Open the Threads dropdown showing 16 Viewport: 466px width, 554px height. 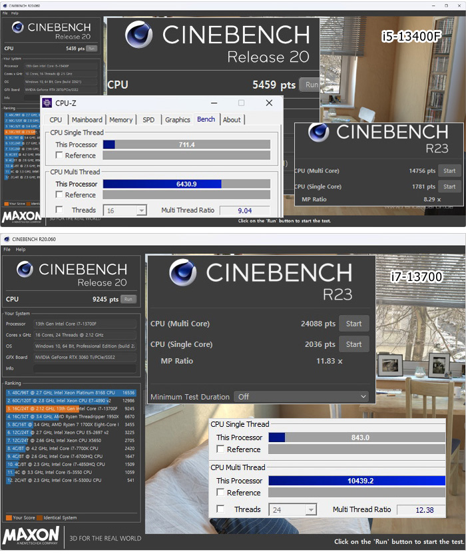point(126,210)
